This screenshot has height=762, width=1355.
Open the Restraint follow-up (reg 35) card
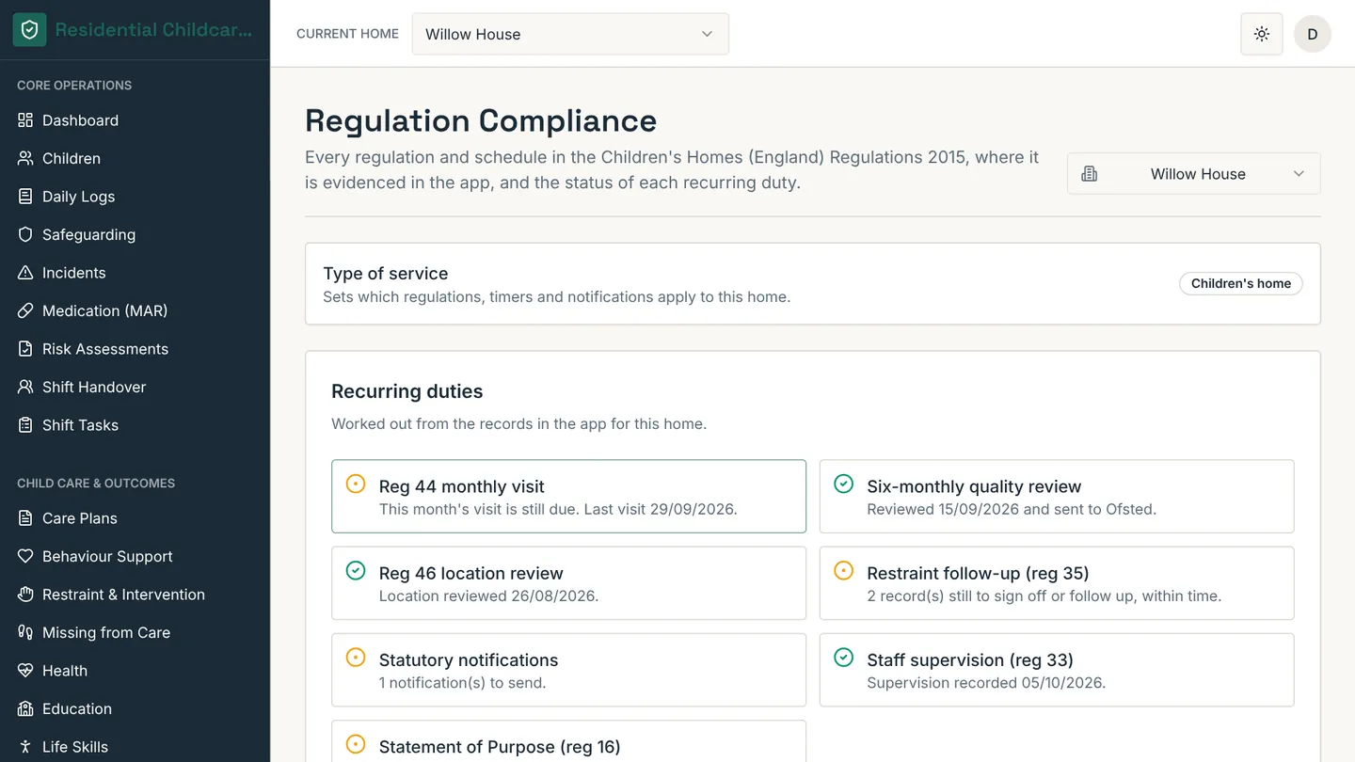(x=1057, y=583)
